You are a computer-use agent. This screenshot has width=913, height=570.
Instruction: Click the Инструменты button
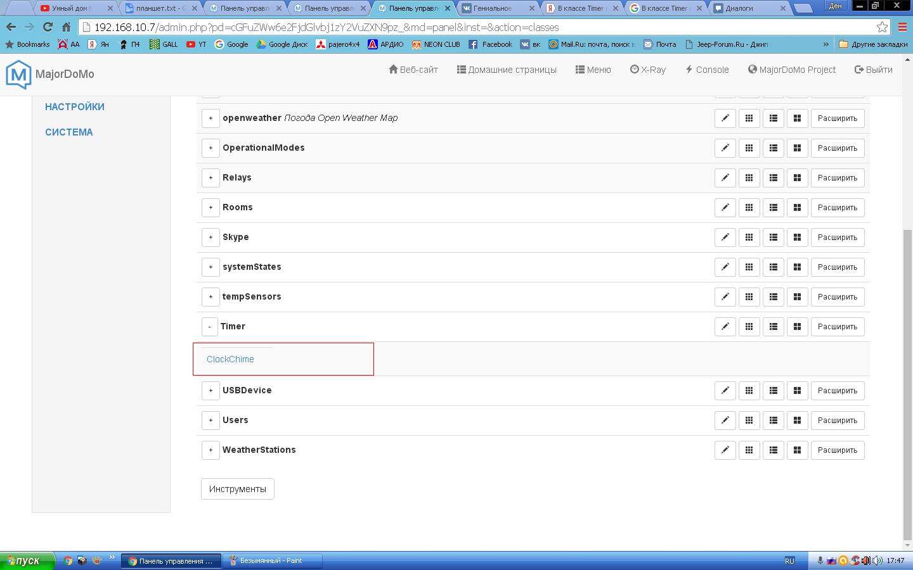click(x=238, y=489)
